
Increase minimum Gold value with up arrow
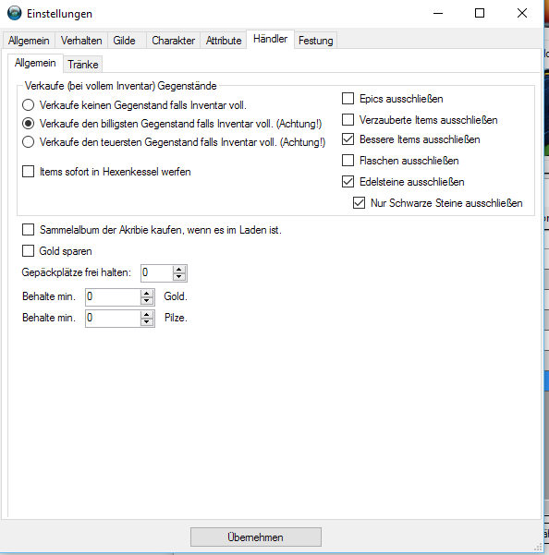click(146, 293)
